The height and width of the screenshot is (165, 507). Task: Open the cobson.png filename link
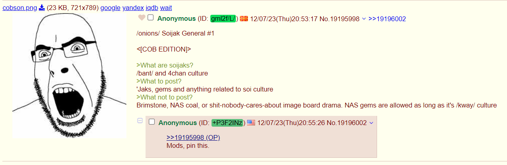coord(20,8)
